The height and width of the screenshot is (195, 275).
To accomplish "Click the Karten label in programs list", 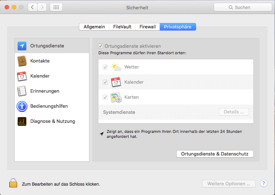I will coord(132,97).
